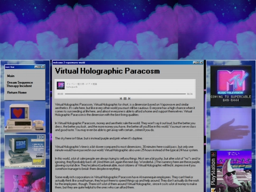Play previous track in music player
Image resolution: width=256 pixels, height=192 pixels.
121,99
